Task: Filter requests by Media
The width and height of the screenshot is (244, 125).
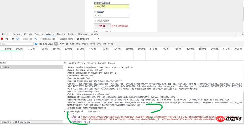Action: point(85,44)
